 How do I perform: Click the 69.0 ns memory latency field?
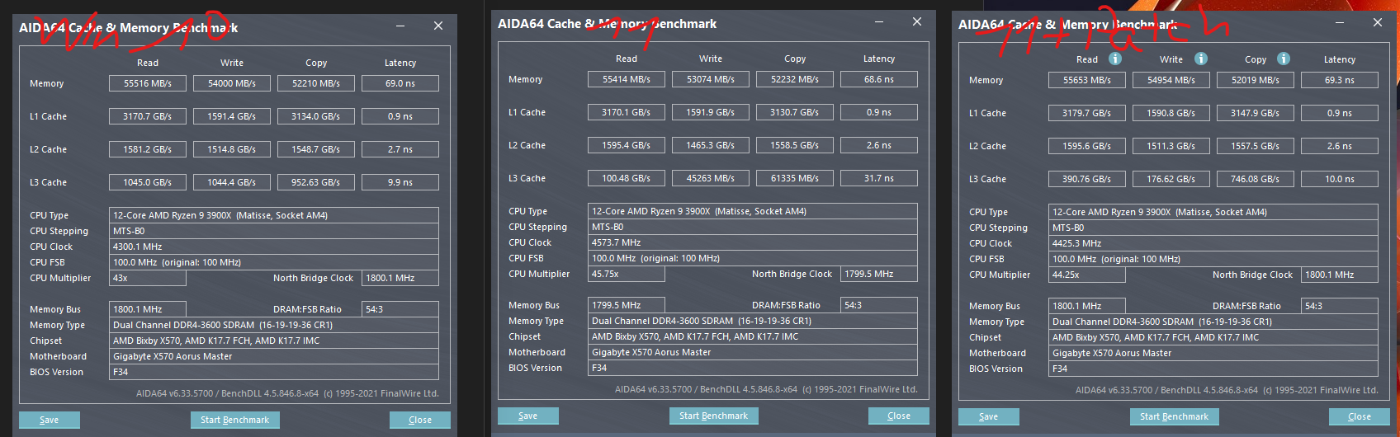pyautogui.click(x=400, y=83)
